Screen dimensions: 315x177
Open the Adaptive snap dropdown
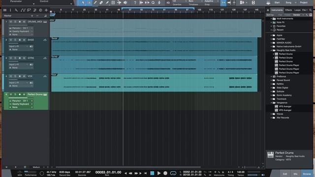tap(211, 1)
